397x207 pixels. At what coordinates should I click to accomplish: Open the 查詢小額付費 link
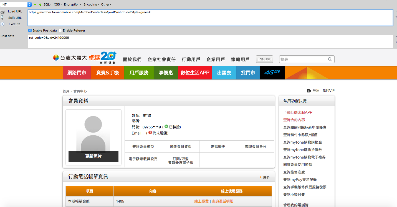pyautogui.click(x=294, y=195)
